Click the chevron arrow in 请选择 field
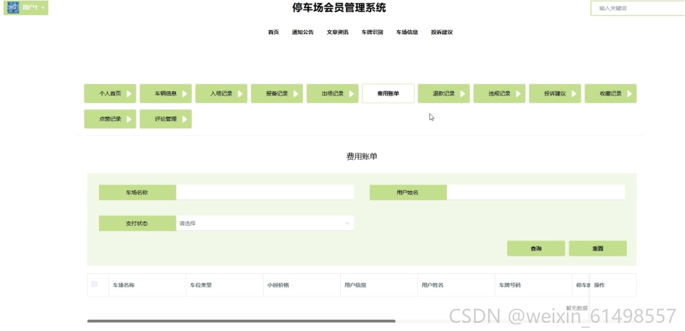This screenshot has height=331, width=685. click(347, 223)
